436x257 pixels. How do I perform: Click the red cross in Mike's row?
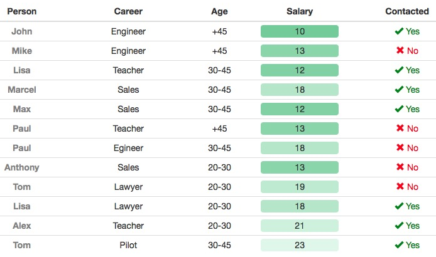[x=400, y=51]
